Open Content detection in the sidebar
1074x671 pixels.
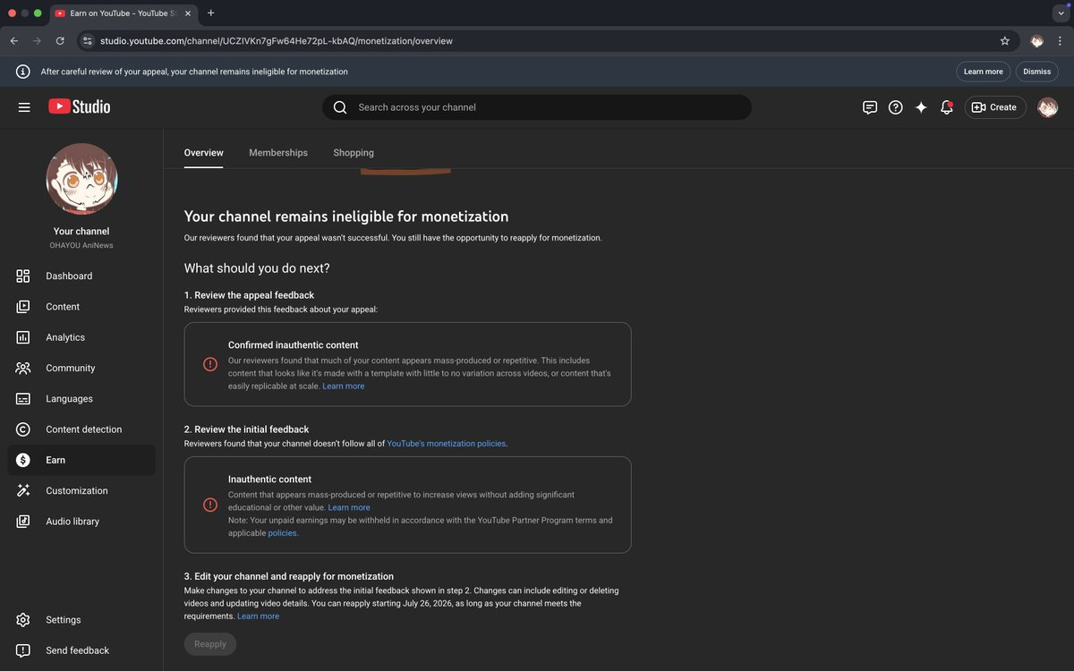(x=81, y=429)
